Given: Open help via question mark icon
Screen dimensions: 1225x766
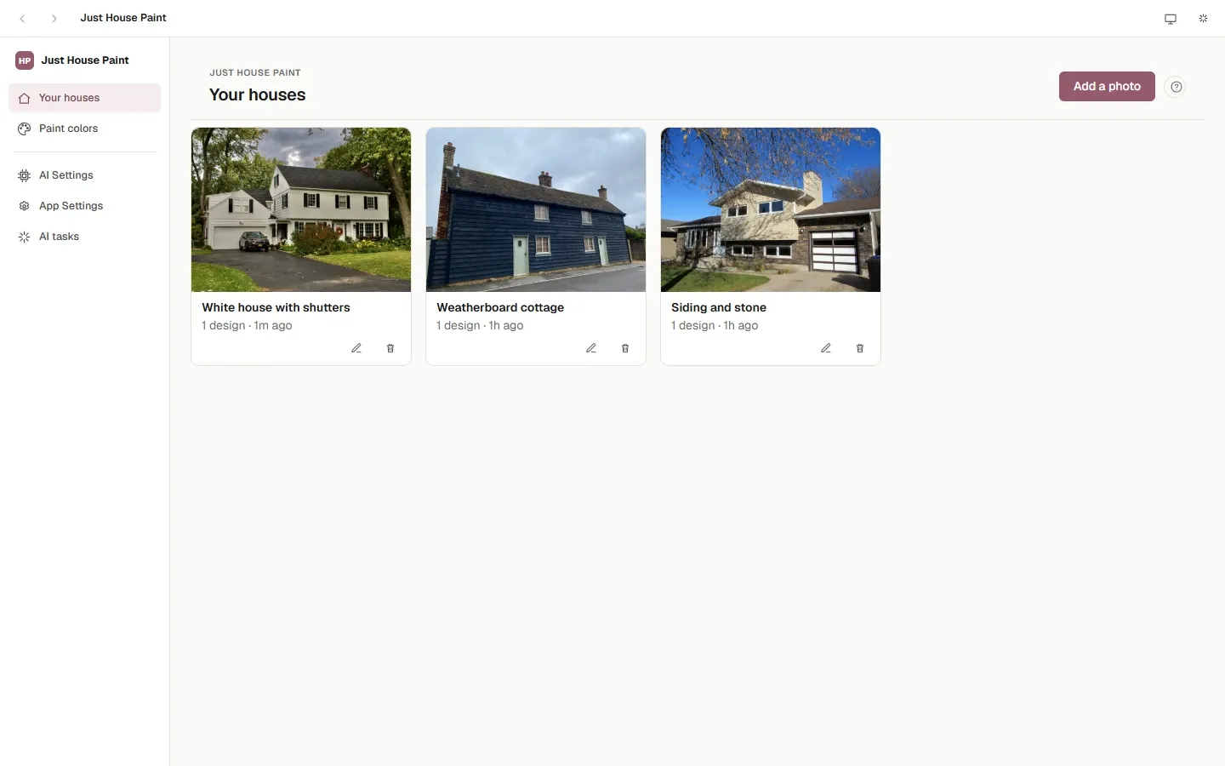Looking at the screenshot, I should click(1176, 87).
